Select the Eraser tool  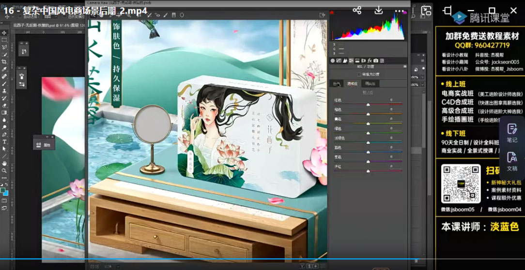click(4, 105)
